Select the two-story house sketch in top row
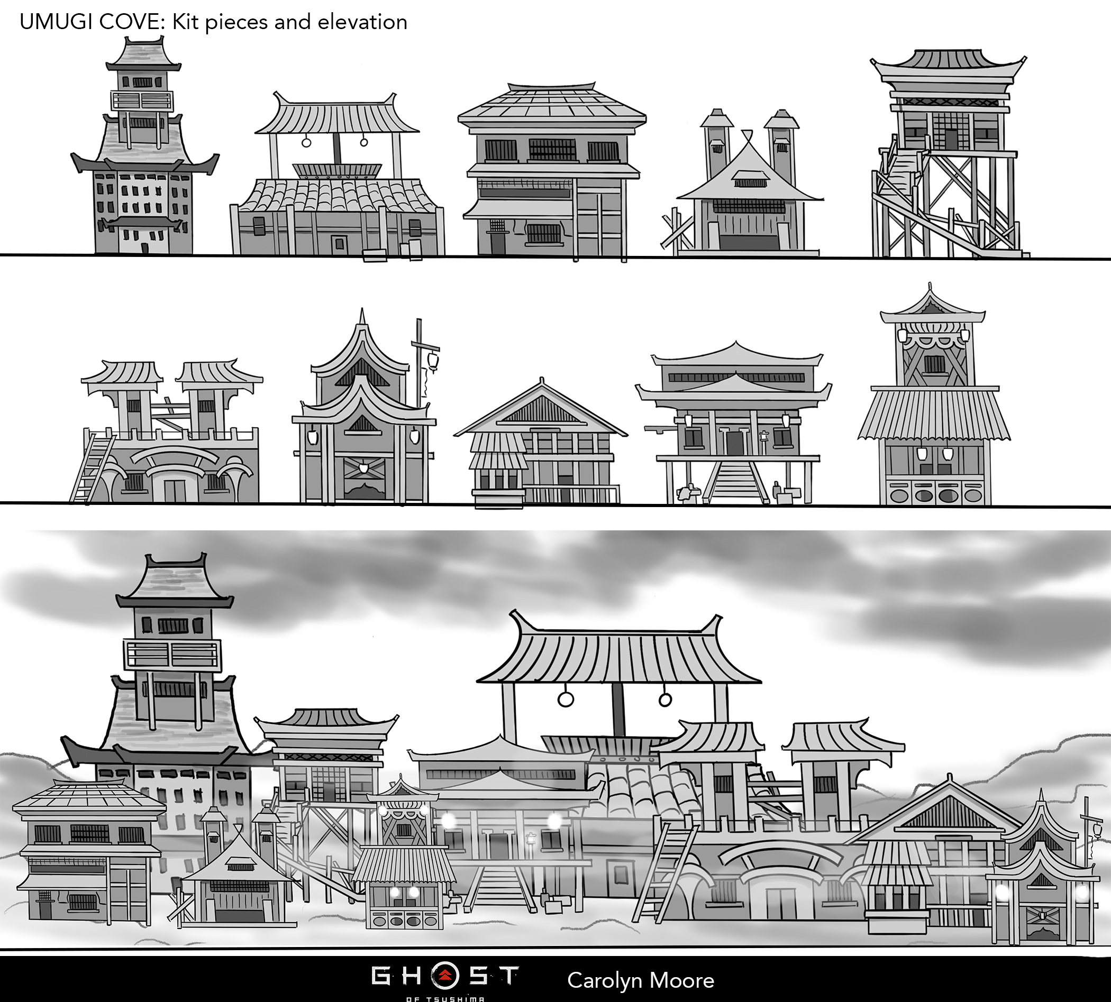The width and height of the screenshot is (1111, 1002). pos(552,172)
